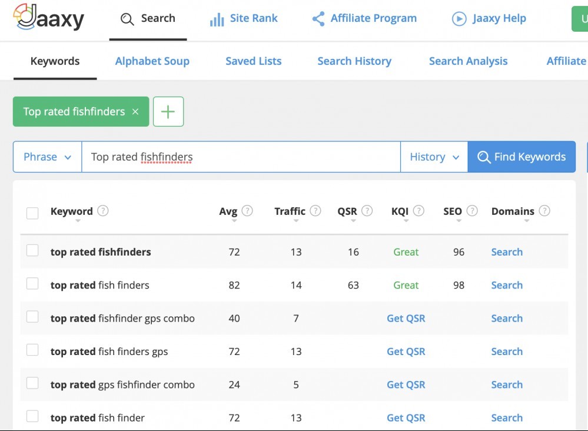The width and height of the screenshot is (588, 431).
Task: Open help icon next to SEO header
Action: (472, 211)
